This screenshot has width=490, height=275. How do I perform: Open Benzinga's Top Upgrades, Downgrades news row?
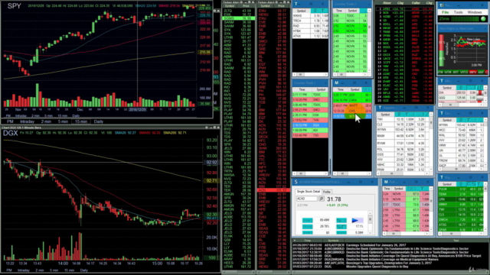click(x=390, y=263)
